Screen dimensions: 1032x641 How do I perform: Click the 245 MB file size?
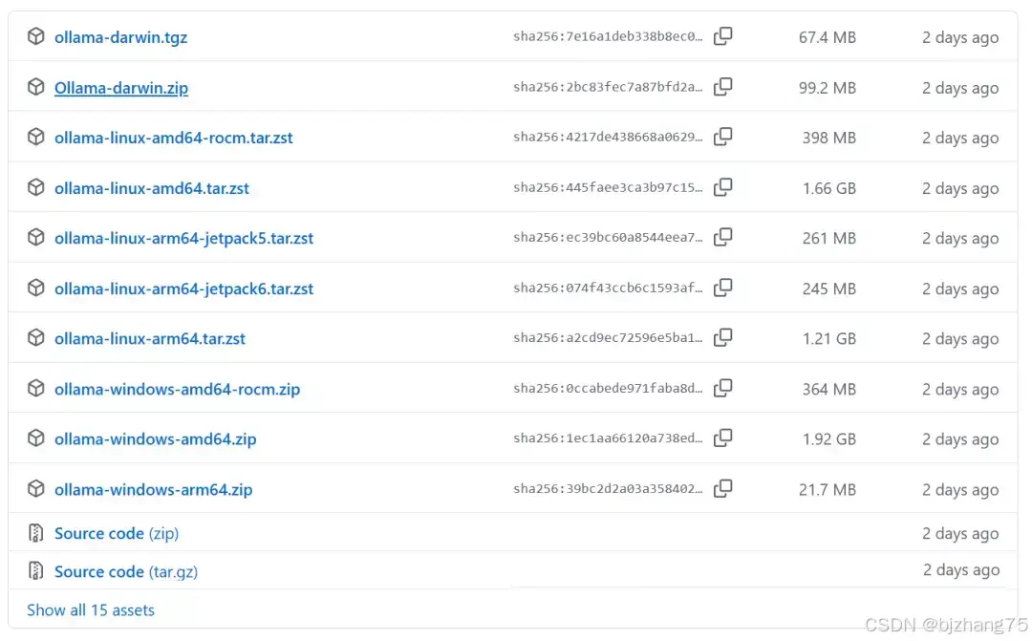[829, 288]
